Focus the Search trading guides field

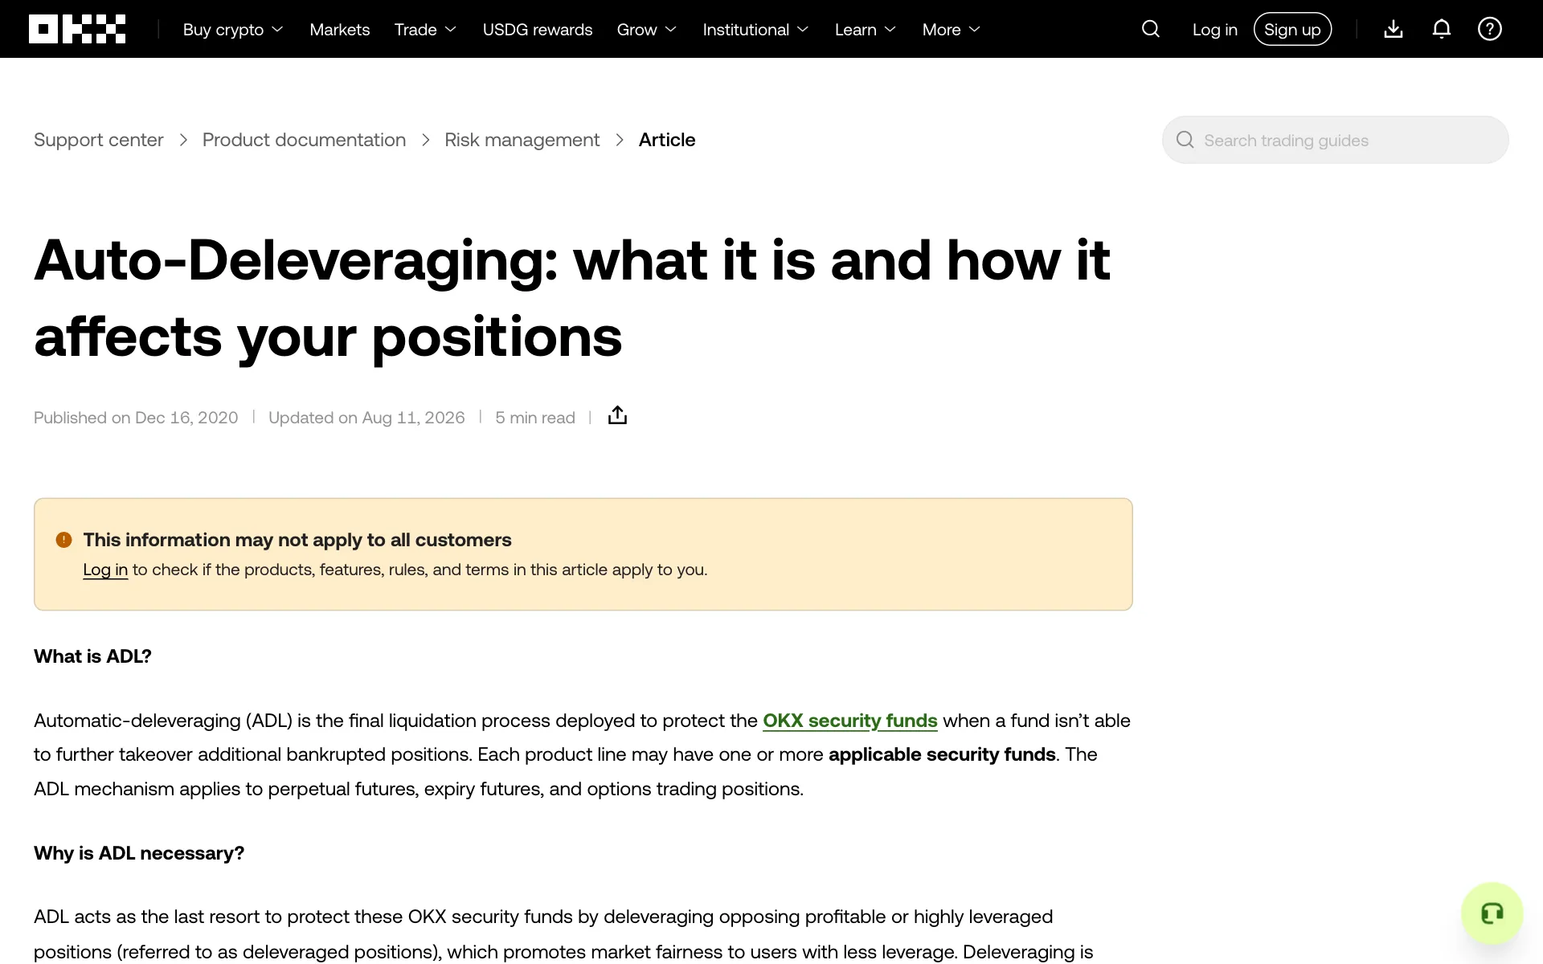[x=1335, y=140]
